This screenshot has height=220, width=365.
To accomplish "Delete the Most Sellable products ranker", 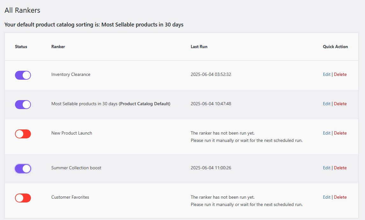I will pyautogui.click(x=340, y=104).
